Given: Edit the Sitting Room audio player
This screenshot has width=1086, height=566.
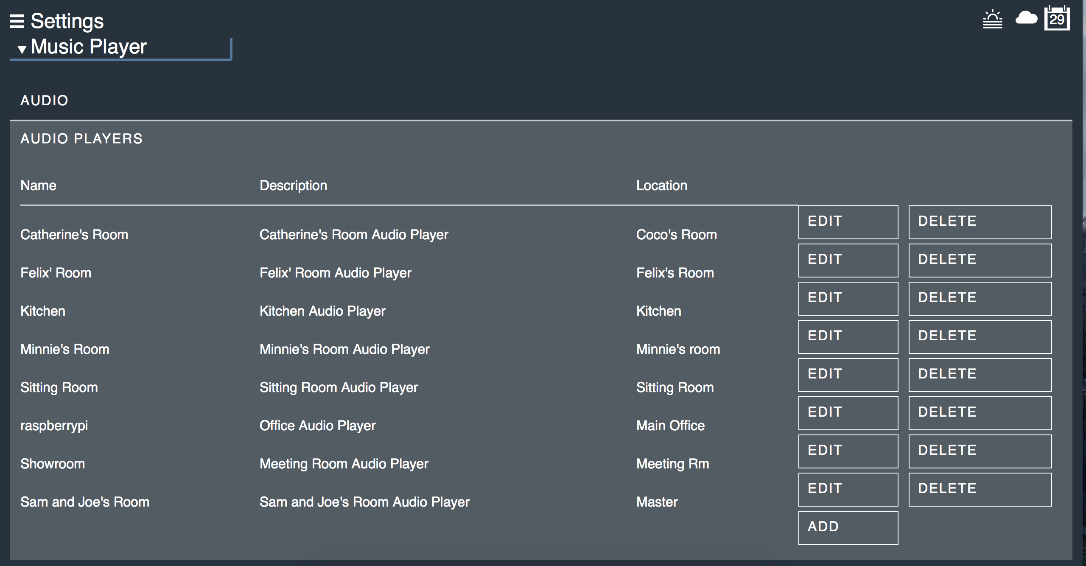Looking at the screenshot, I should pyautogui.click(x=848, y=375).
